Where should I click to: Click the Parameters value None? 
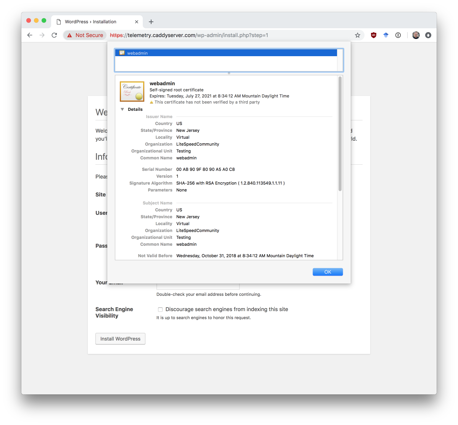[x=182, y=190]
